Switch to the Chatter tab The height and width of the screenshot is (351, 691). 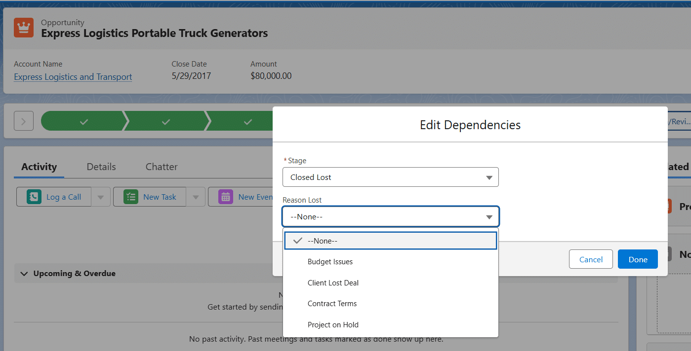point(162,167)
